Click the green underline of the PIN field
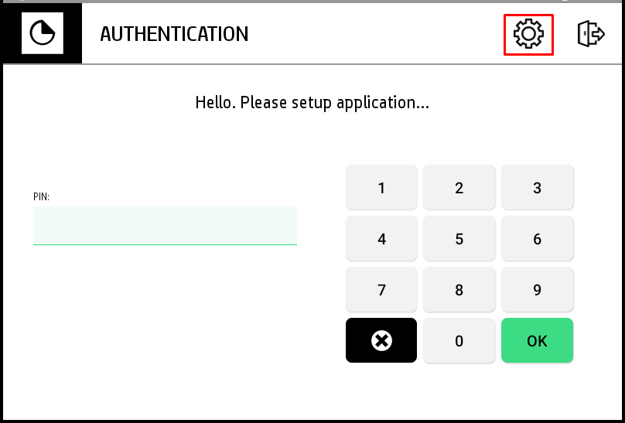Image resolution: width=625 pixels, height=423 pixels. coord(165,244)
